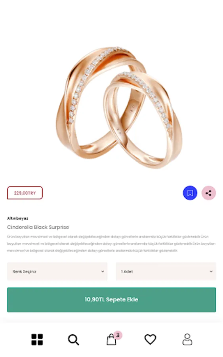
Task: Open the categories grid icon
Action: point(37,340)
